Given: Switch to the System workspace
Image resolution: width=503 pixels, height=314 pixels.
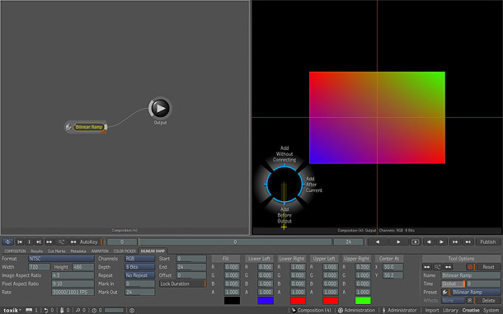Looking at the screenshot, I should tap(491, 310).
